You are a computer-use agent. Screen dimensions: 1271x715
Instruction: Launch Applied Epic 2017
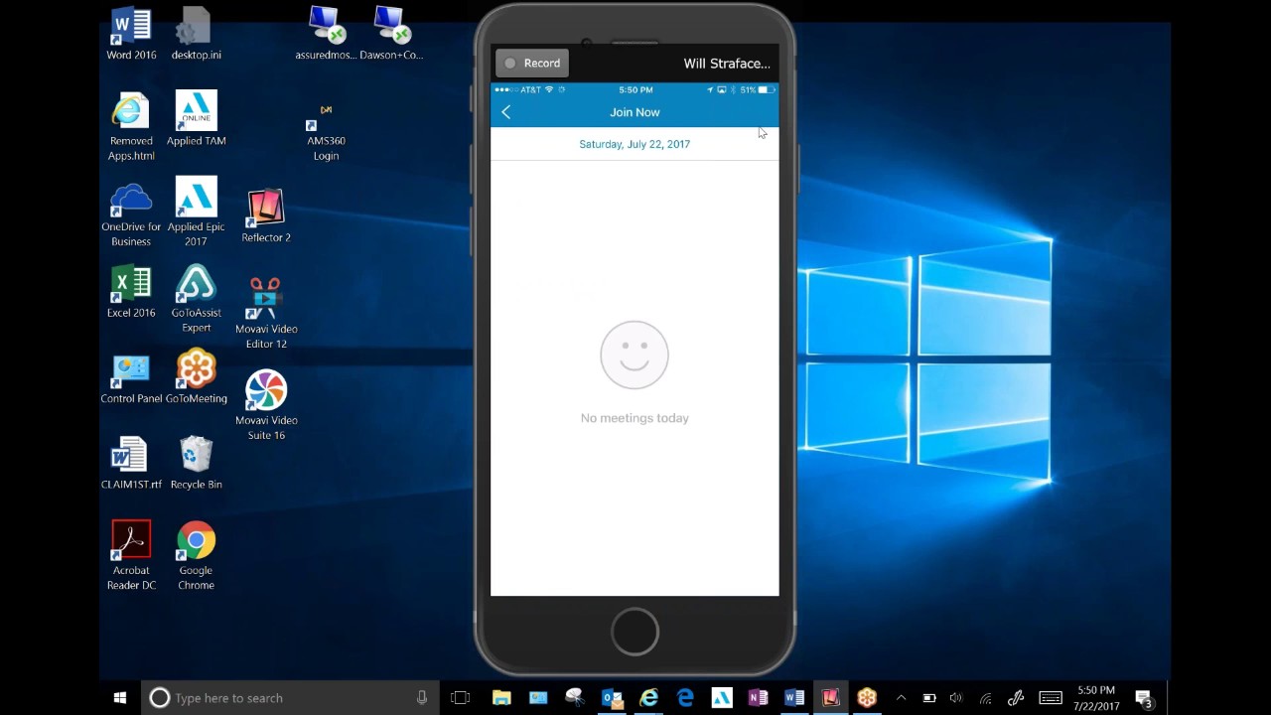click(x=196, y=213)
